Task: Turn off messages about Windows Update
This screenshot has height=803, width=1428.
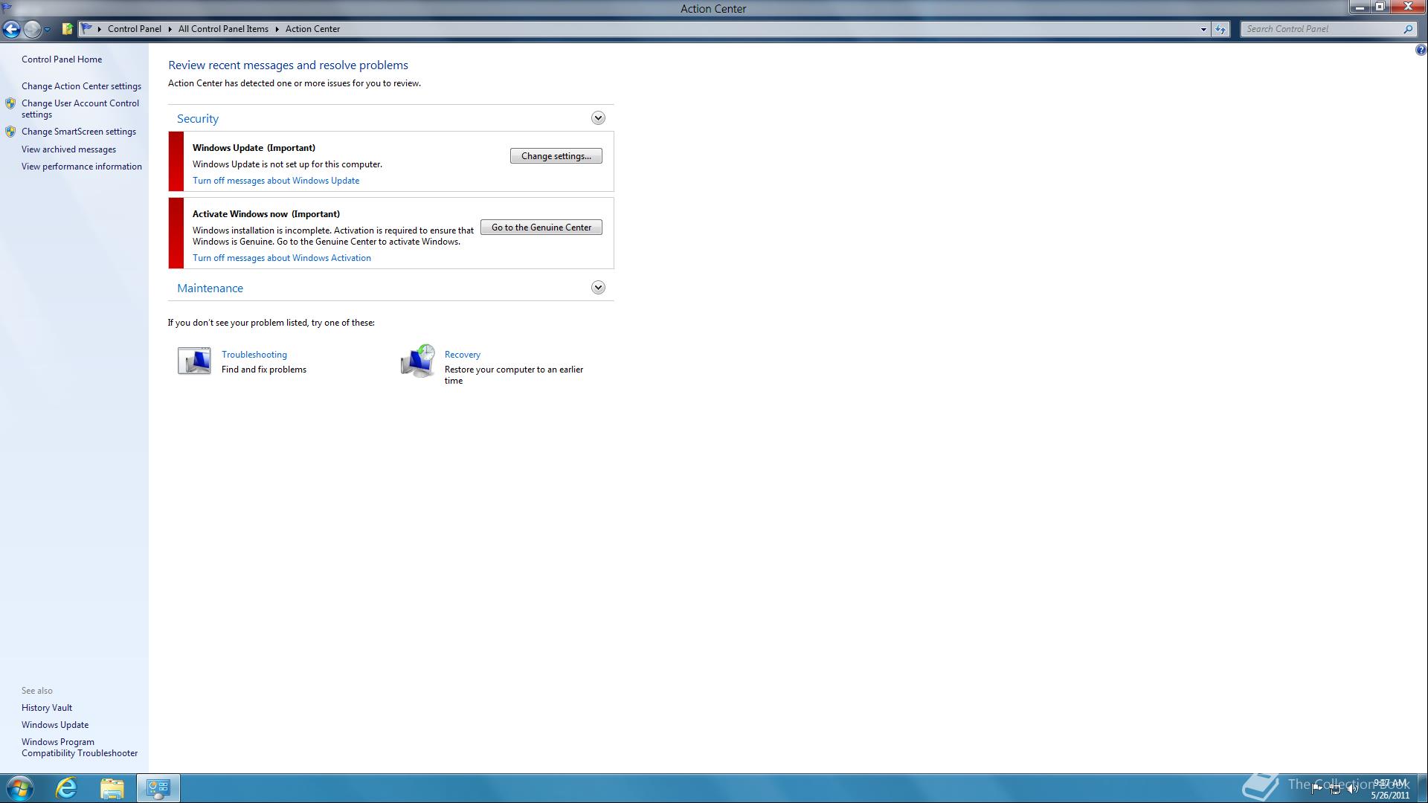Action: (x=276, y=180)
